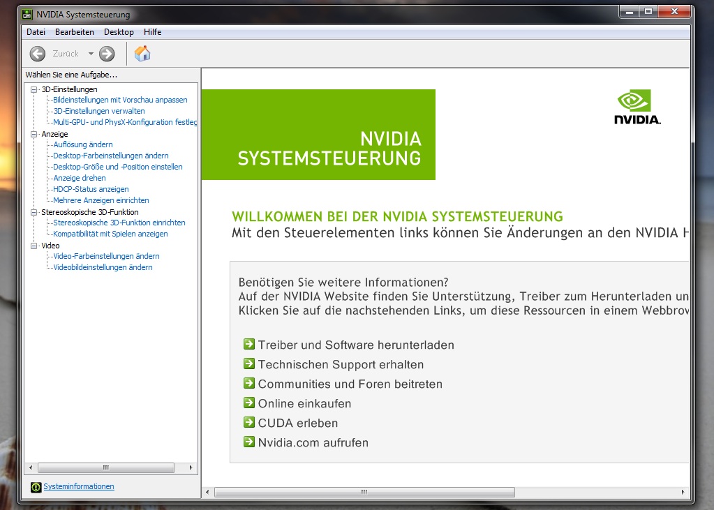Select Stereoskopische 3D-Funktion einrichten
This screenshot has height=510, width=714.
tap(119, 223)
